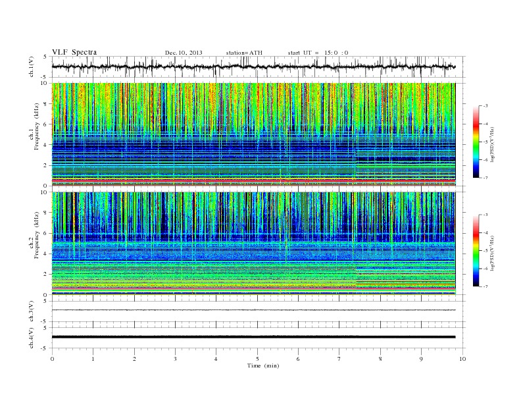The height and width of the screenshot is (403, 521).
Task: Click the "-5" tick on ch.1 colorbar
Action: [485, 142]
